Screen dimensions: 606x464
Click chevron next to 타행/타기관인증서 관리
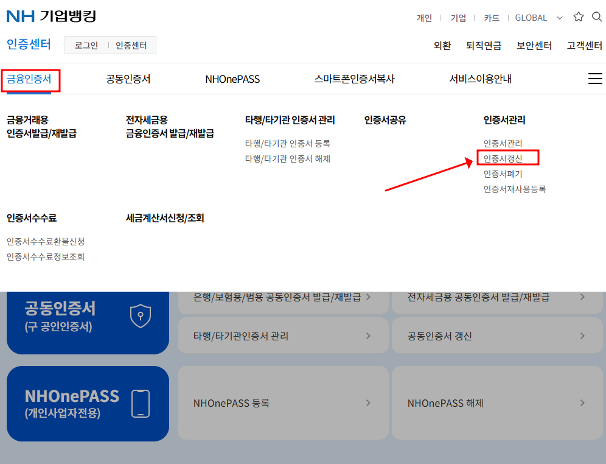pyautogui.click(x=368, y=336)
